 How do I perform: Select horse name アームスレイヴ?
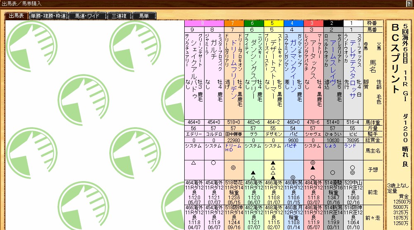(333, 63)
